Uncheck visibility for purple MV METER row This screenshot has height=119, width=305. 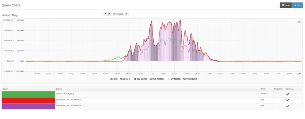pyautogui.click(x=287, y=106)
